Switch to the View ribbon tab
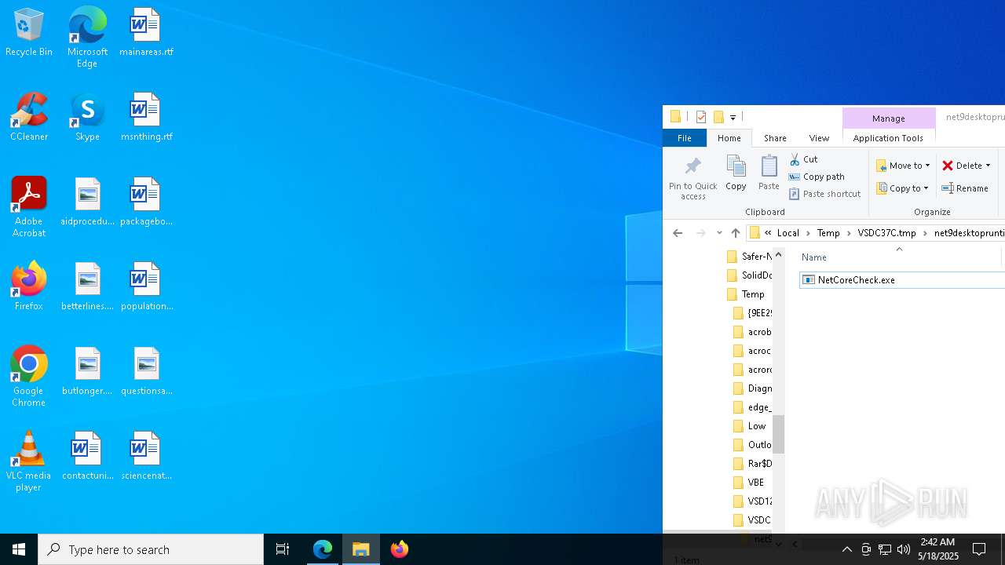This screenshot has height=565, width=1005. pos(819,138)
